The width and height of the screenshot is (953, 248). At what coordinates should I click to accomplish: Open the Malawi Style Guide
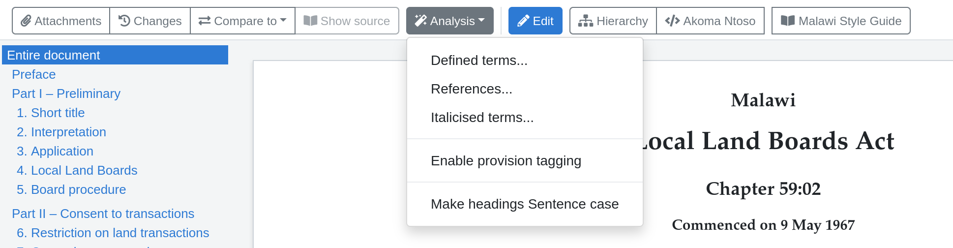point(841,21)
